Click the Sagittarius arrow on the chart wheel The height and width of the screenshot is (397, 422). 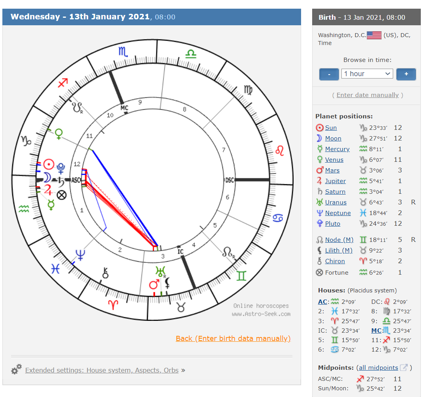[63, 83]
